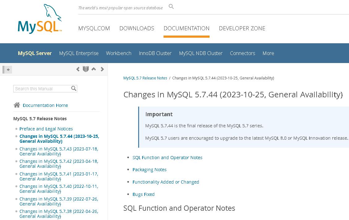Go to next page using right arrow icon

tap(102, 69)
